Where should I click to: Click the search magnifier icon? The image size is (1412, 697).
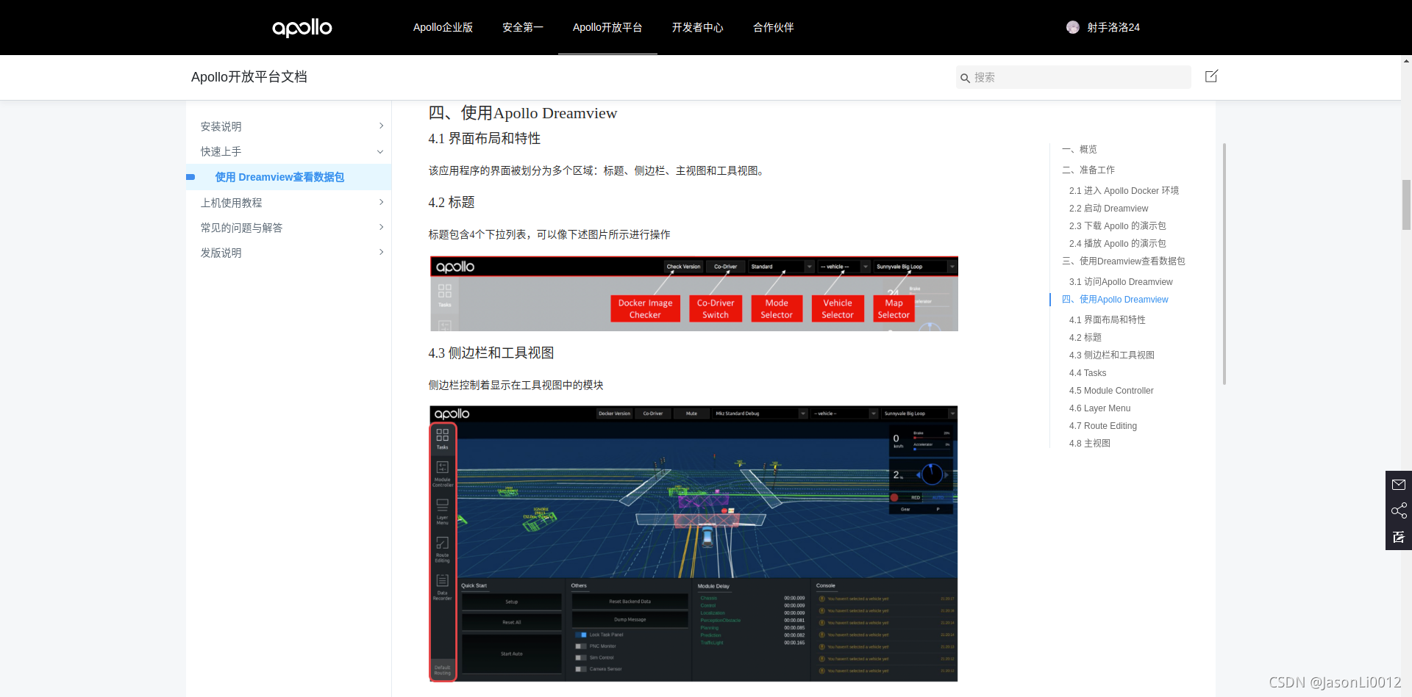coord(966,77)
